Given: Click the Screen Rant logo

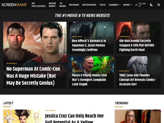Looking at the screenshot, I should [14, 5].
